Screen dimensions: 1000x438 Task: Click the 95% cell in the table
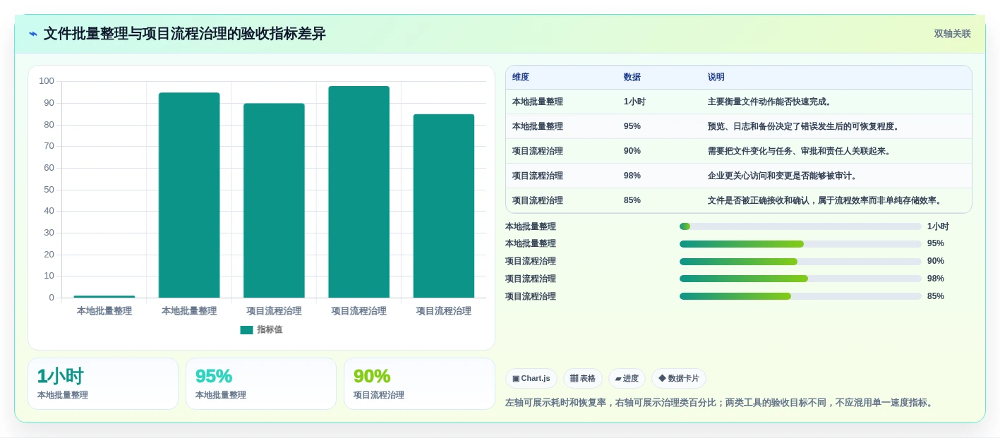[659, 126]
